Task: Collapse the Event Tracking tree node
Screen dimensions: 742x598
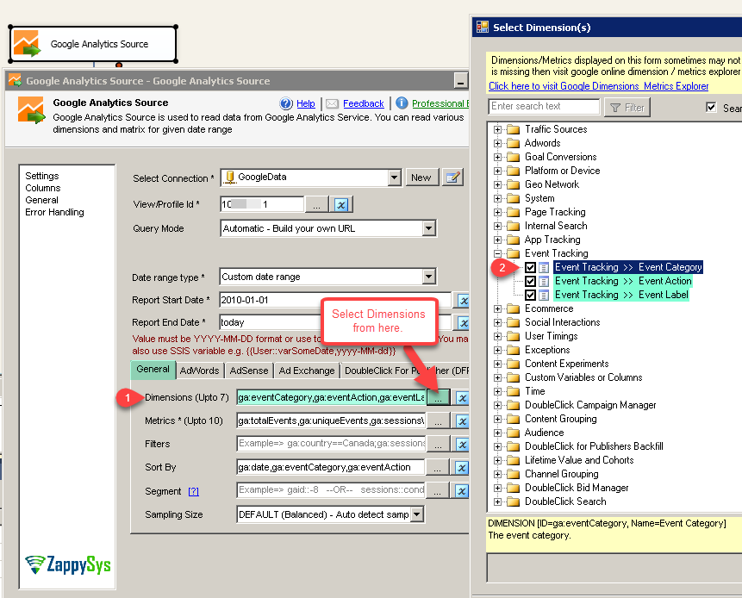Action: (497, 253)
